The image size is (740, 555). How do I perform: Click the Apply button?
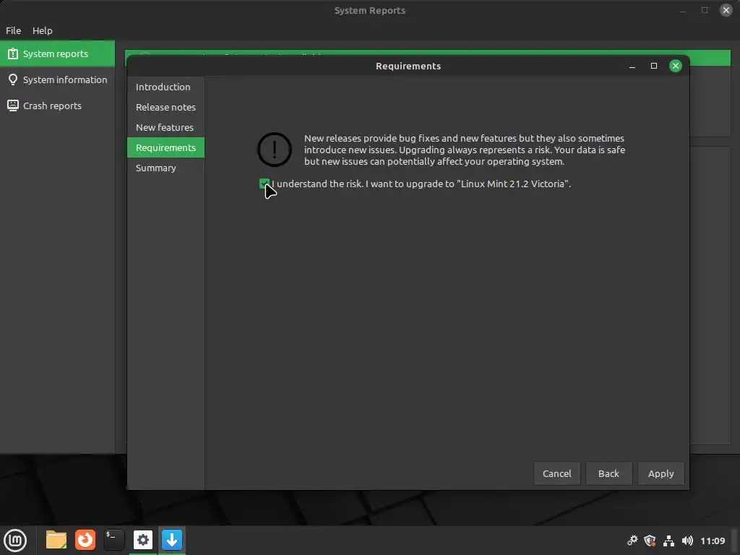tap(661, 473)
